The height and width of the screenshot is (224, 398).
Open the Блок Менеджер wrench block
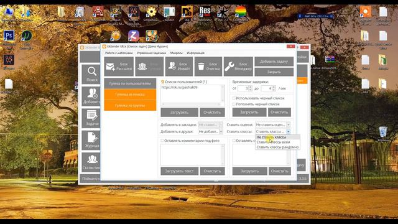pos(238,67)
